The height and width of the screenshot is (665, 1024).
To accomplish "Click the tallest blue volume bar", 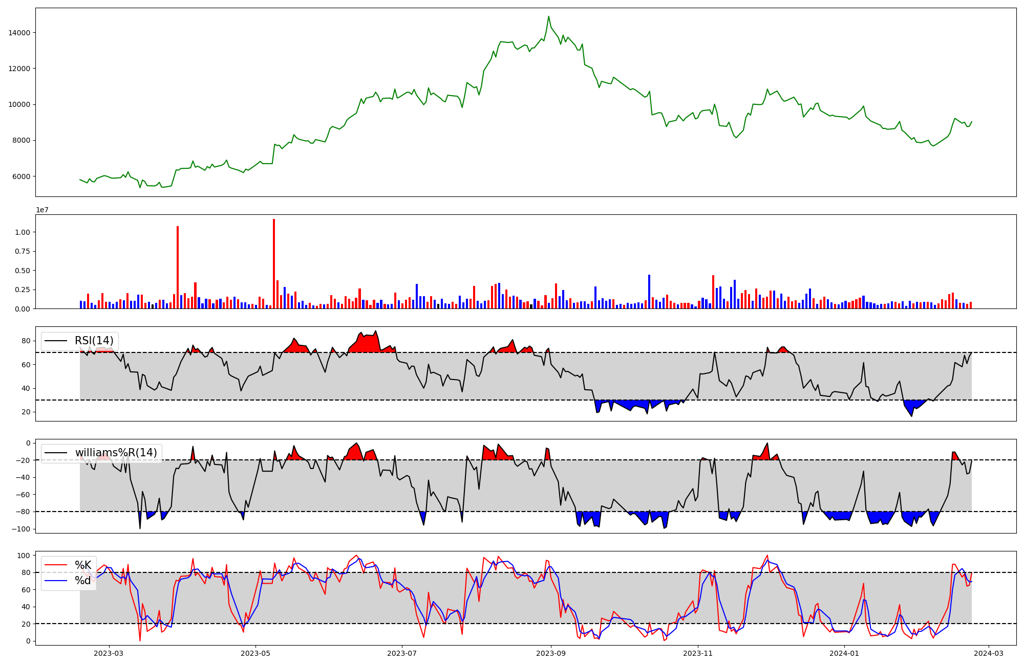I will point(649,292).
